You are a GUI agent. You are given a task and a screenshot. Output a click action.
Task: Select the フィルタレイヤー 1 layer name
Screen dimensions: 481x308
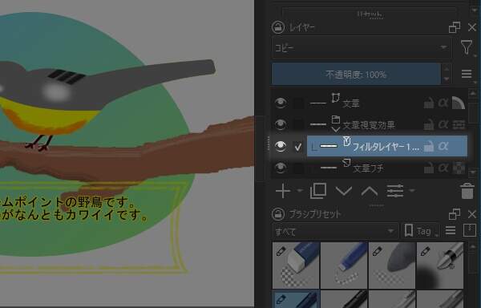[386, 147]
